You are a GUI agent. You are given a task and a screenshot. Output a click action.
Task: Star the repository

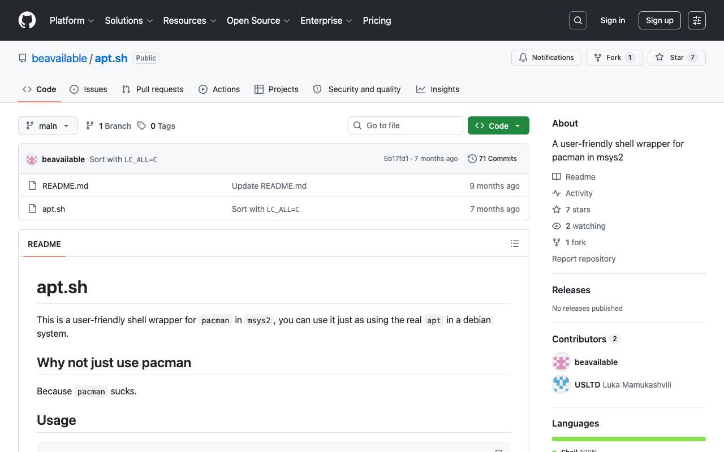point(676,58)
